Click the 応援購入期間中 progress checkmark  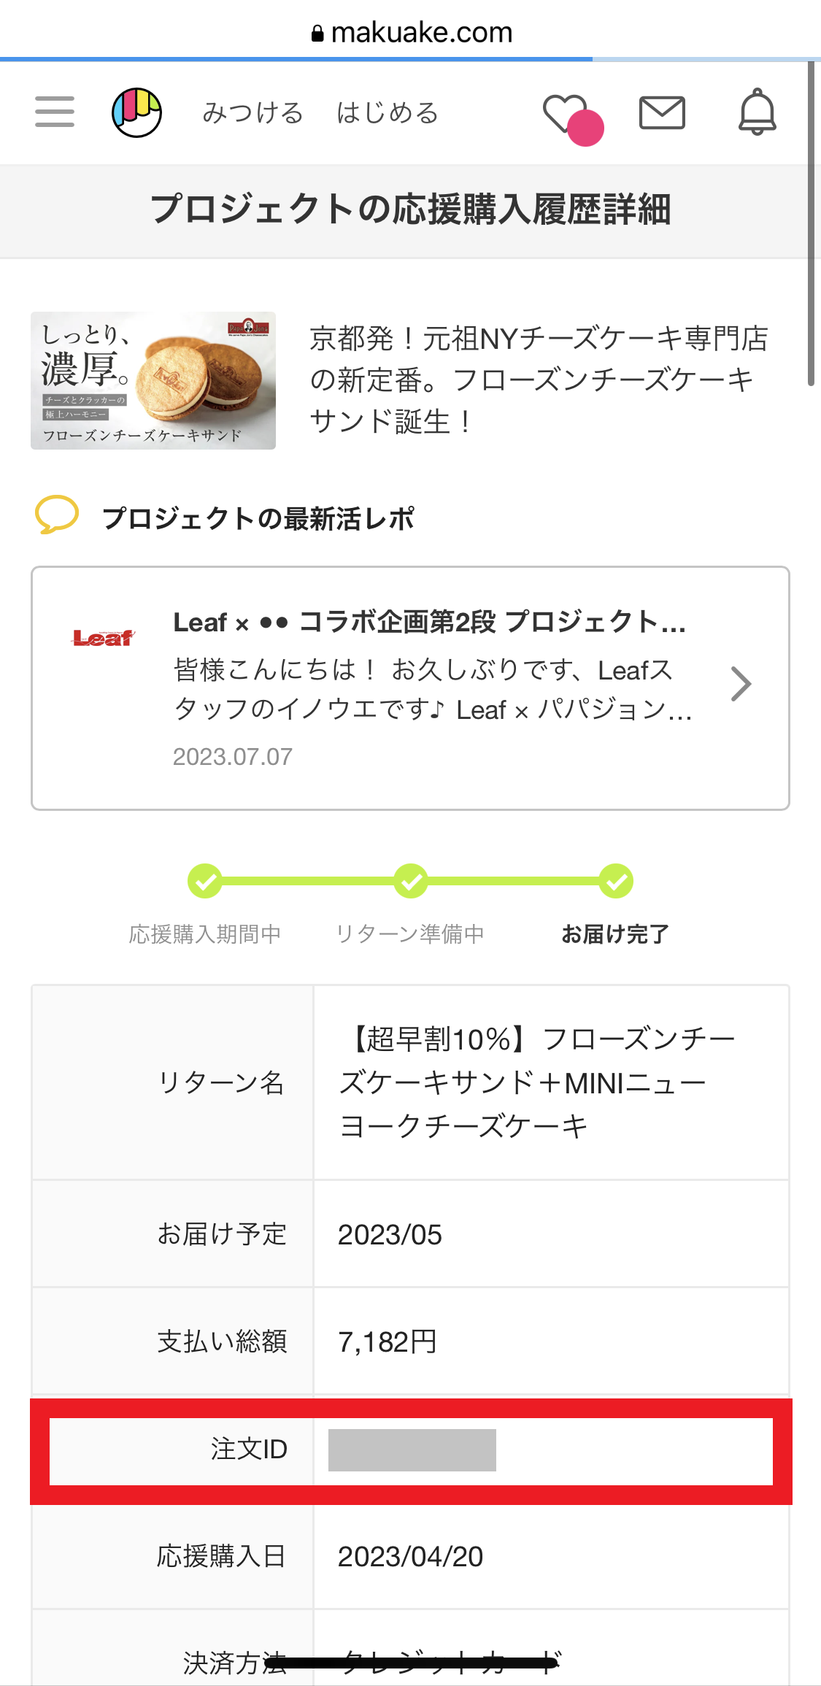click(205, 882)
